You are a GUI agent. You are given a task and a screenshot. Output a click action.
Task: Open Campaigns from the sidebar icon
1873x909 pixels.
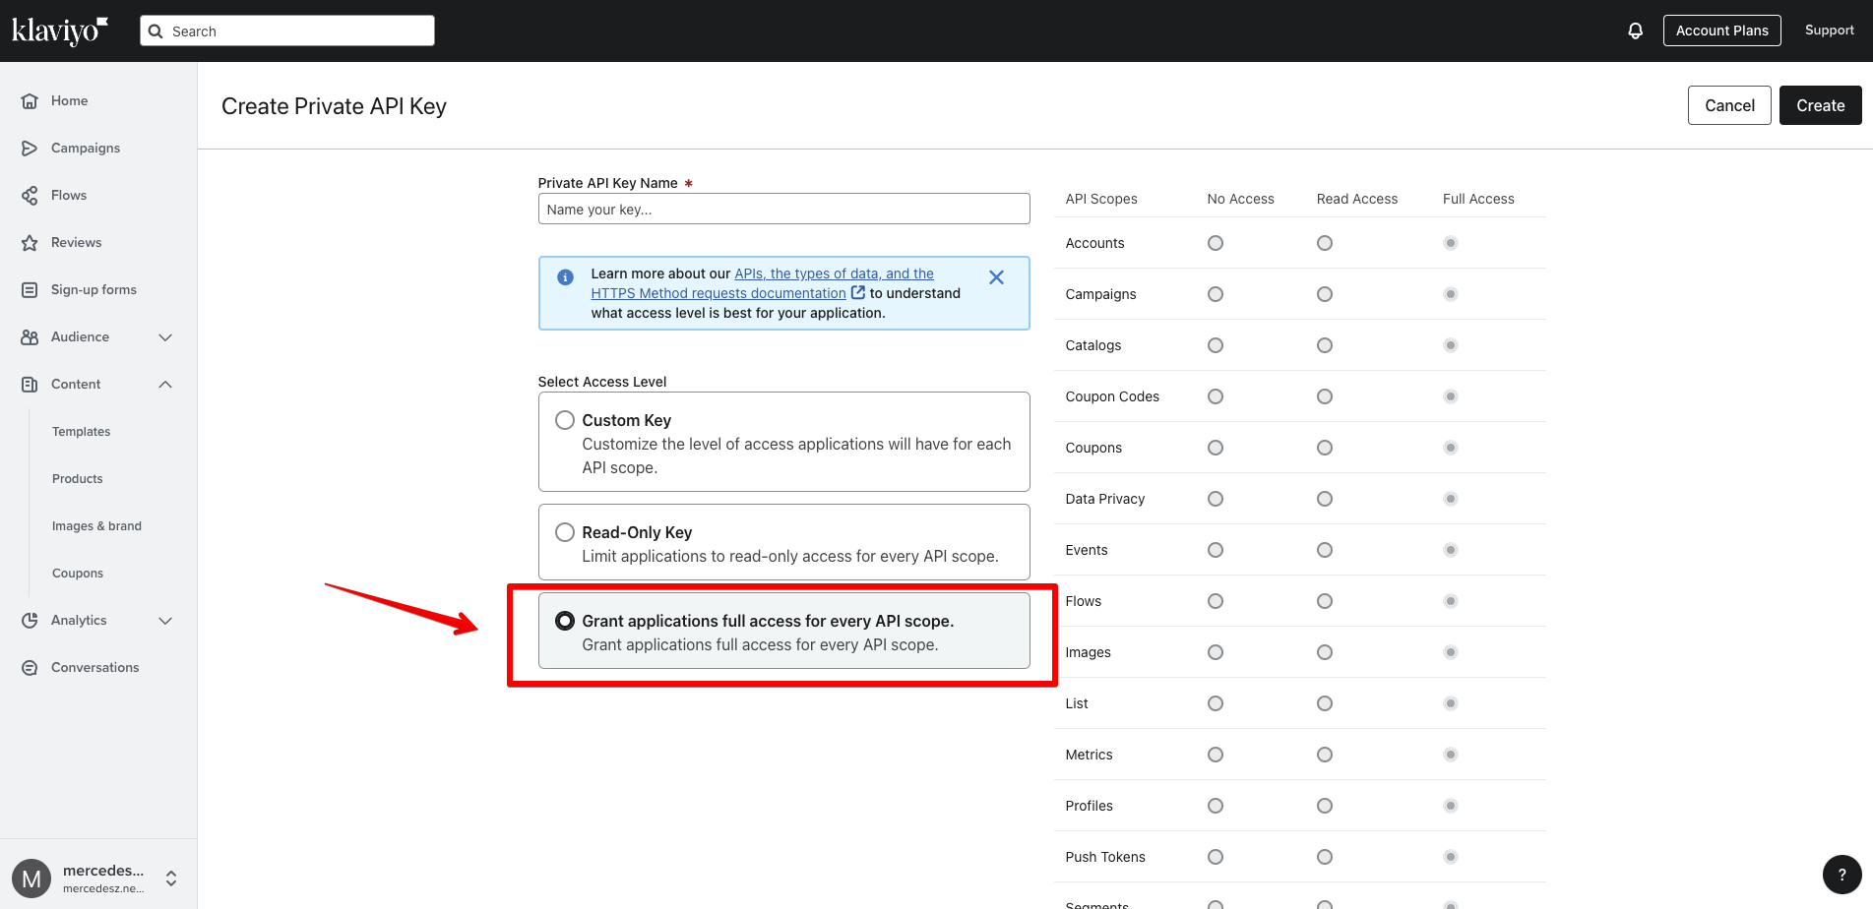pyautogui.click(x=31, y=148)
